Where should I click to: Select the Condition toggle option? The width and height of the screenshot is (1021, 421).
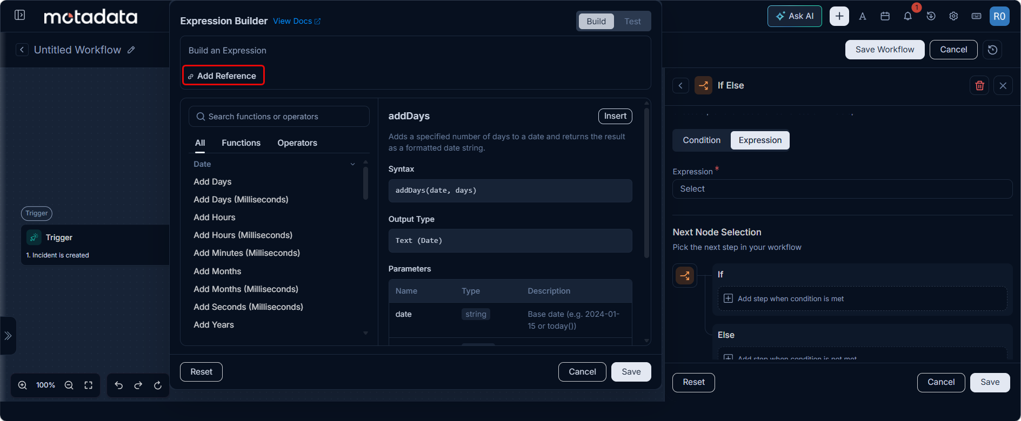702,140
